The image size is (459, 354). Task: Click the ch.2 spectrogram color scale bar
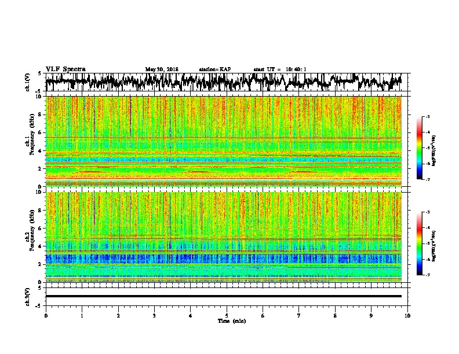click(x=420, y=244)
